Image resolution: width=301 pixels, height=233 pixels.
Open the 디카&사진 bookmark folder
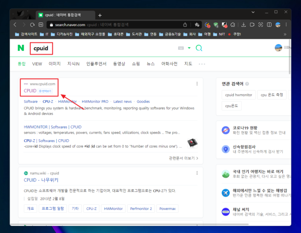point(62,34)
